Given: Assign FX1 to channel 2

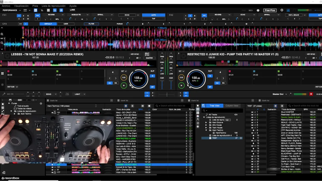Looking at the screenshot, I should [x=23, y=16].
